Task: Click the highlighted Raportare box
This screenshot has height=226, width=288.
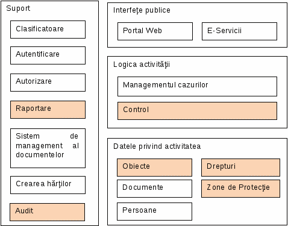Action: 48,110
